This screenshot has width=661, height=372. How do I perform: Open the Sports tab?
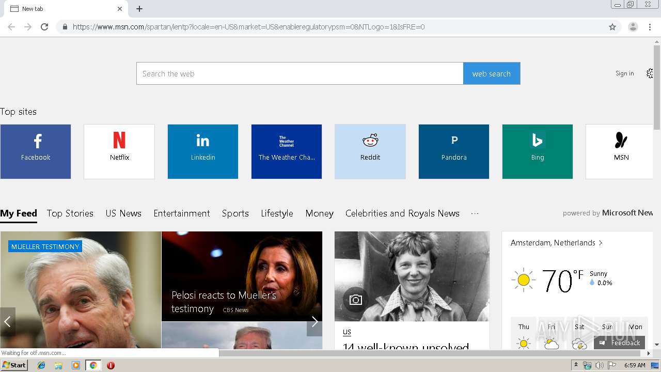[x=235, y=213]
